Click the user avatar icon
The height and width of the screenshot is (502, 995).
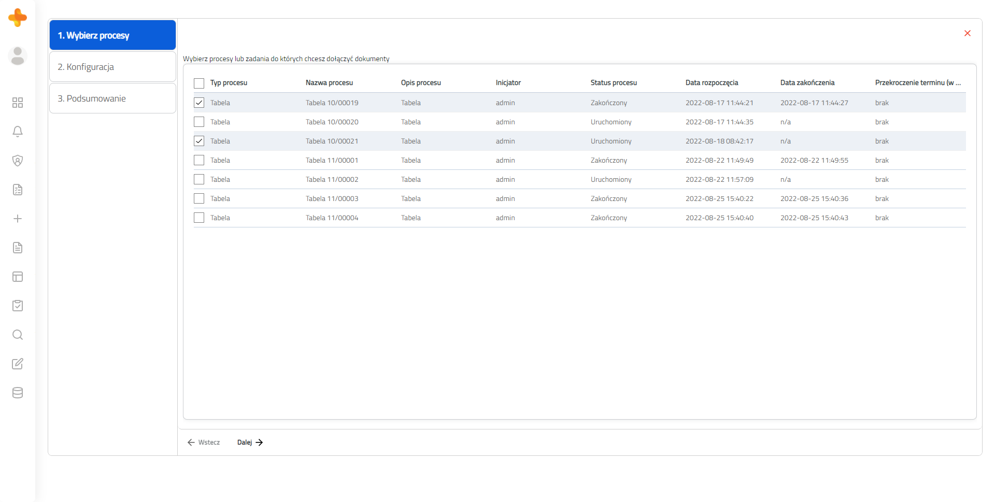pos(18,56)
